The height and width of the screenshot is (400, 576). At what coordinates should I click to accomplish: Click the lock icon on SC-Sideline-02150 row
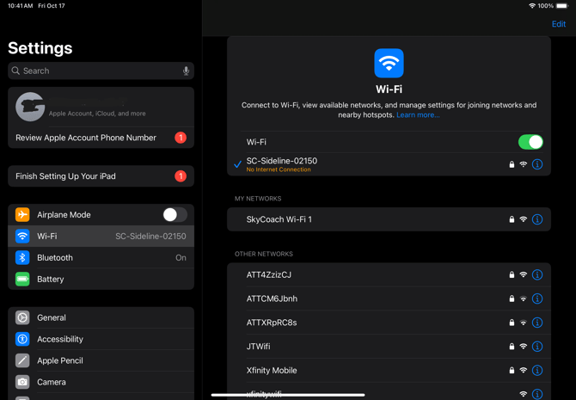point(512,164)
